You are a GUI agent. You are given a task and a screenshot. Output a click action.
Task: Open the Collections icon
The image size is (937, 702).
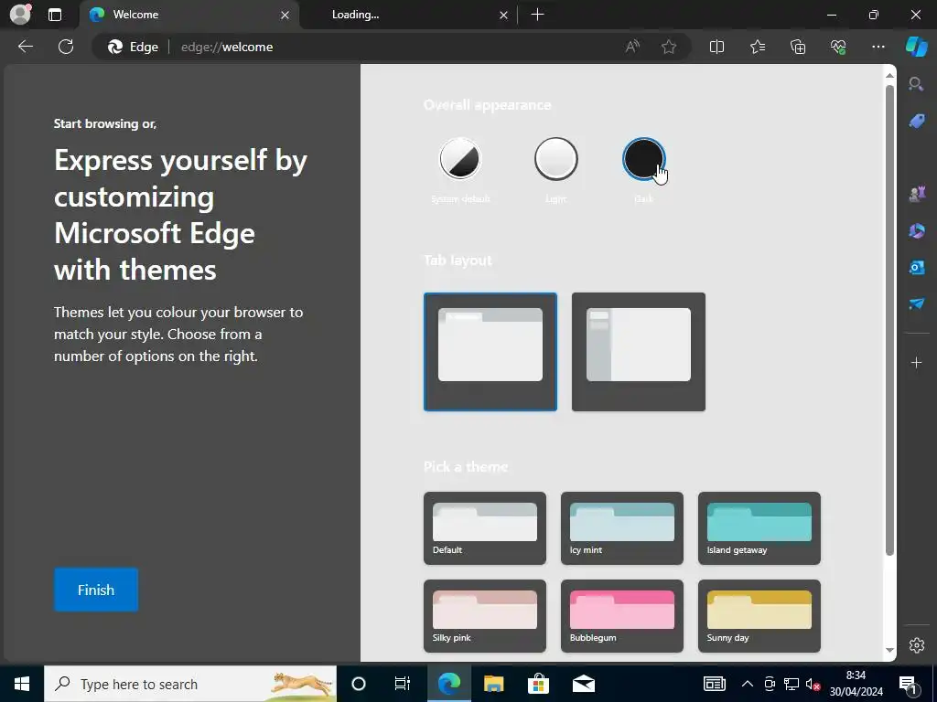pos(798,47)
